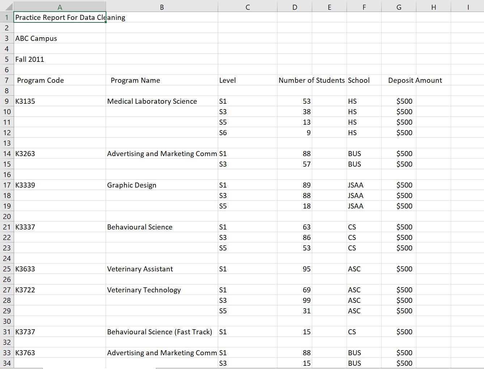Click the horizontal scrollbar at the bottom
Image resolution: width=484 pixels, height=369 pixels.
tap(253, 367)
